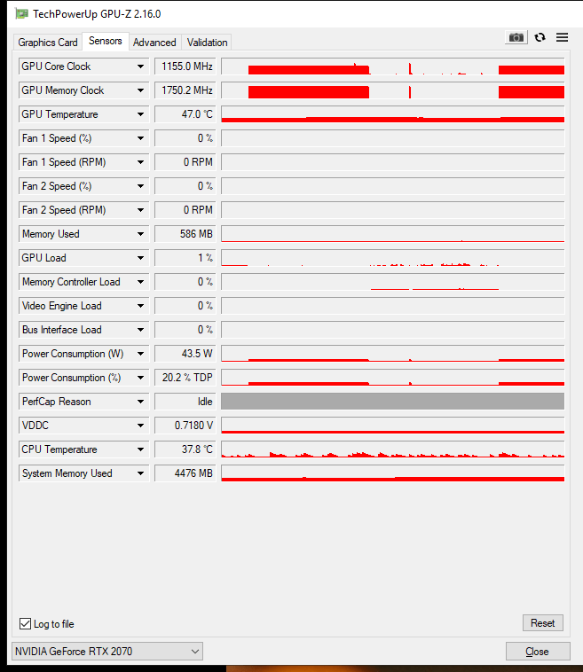Click the GPU-Z title bar app icon
The height and width of the screenshot is (672, 583).
tap(21, 13)
